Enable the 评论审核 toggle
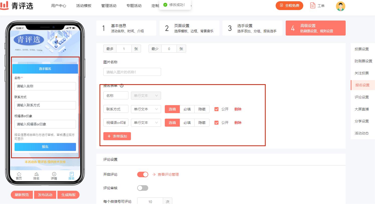This screenshot has height=204, width=375. 142,188
